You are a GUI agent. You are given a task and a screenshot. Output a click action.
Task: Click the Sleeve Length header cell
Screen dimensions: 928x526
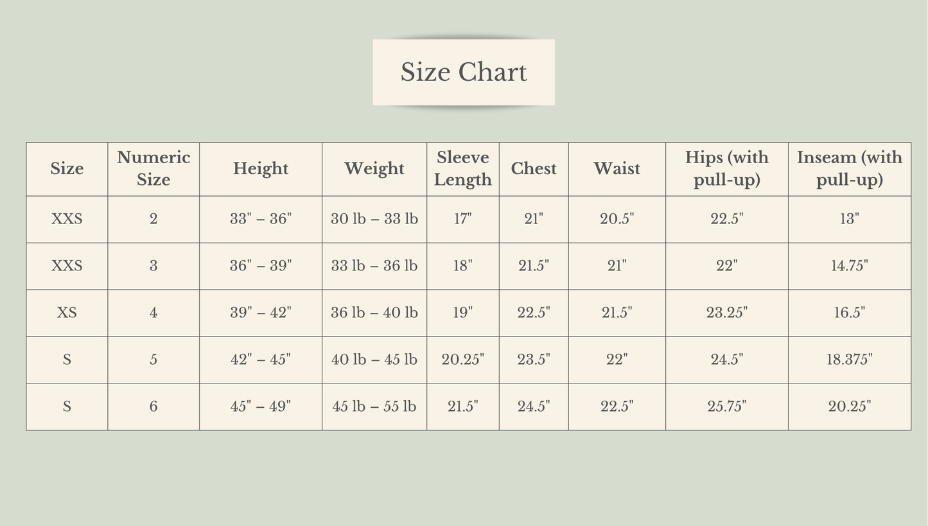click(462, 169)
